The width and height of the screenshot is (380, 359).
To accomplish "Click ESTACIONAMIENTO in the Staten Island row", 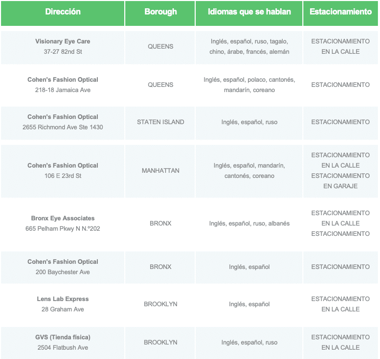I will (341, 122).
